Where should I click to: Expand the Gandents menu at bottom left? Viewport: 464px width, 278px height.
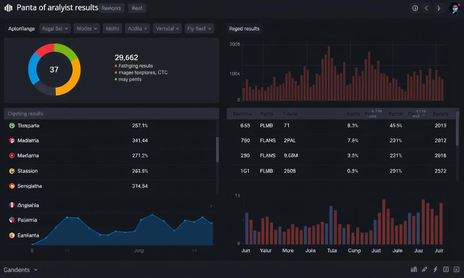point(21,270)
